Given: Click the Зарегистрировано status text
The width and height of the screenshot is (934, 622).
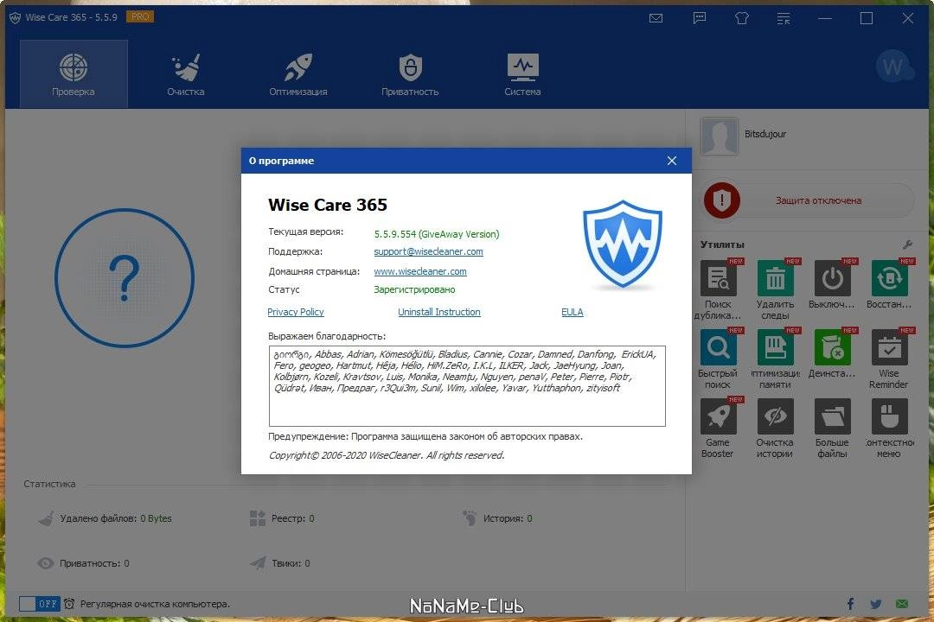Looking at the screenshot, I should (x=414, y=289).
